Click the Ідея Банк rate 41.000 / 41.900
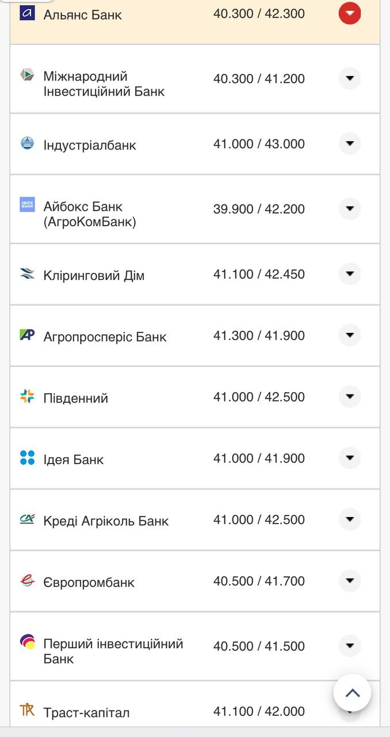Viewport: 390px width, 737px height. [x=259, y=458]
